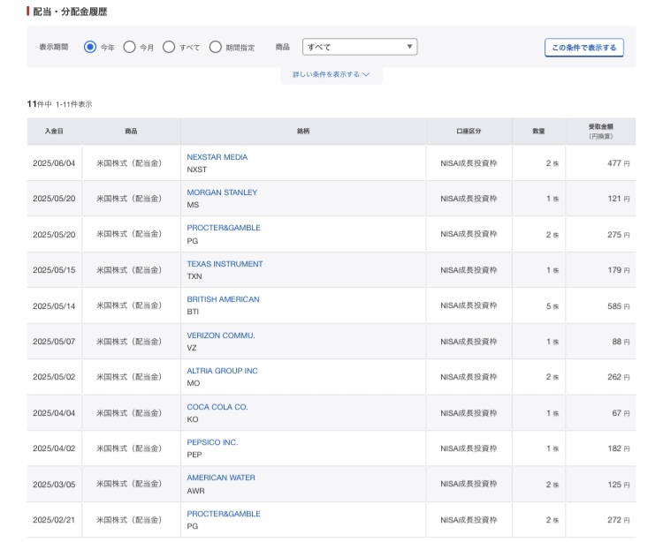Open the PROCTER&GAMBLE link dated 2025/05/20
This screenshot has height=542, width=663.
224,228
